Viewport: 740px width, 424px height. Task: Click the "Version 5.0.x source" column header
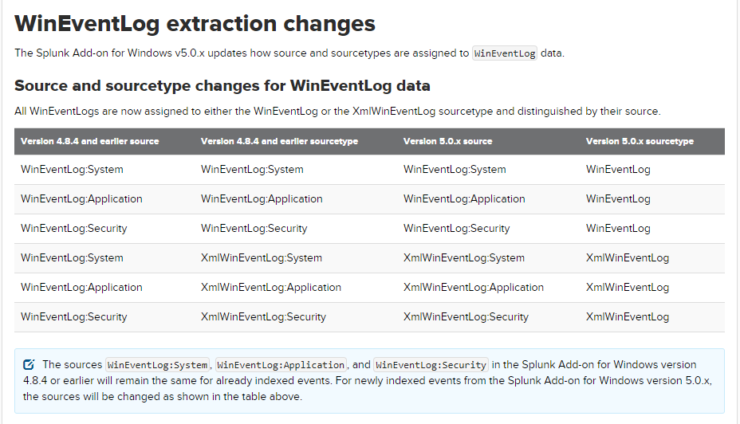pyautogui.click(x=447, y=141)
